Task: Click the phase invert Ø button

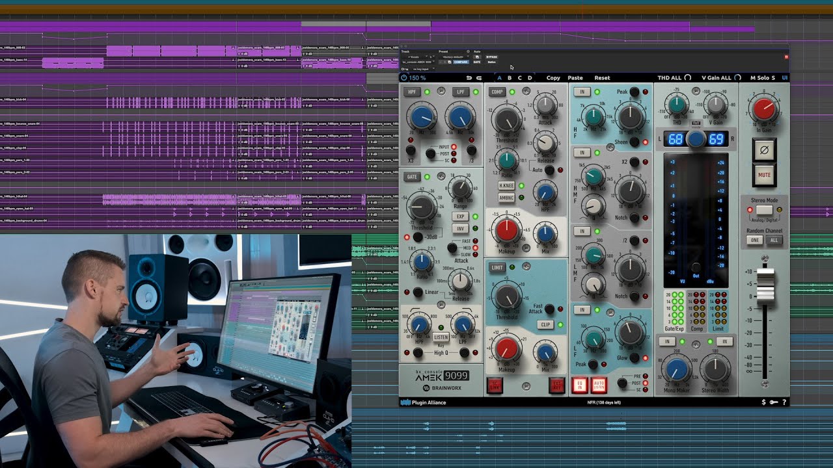Action: (x=764, y=150)
